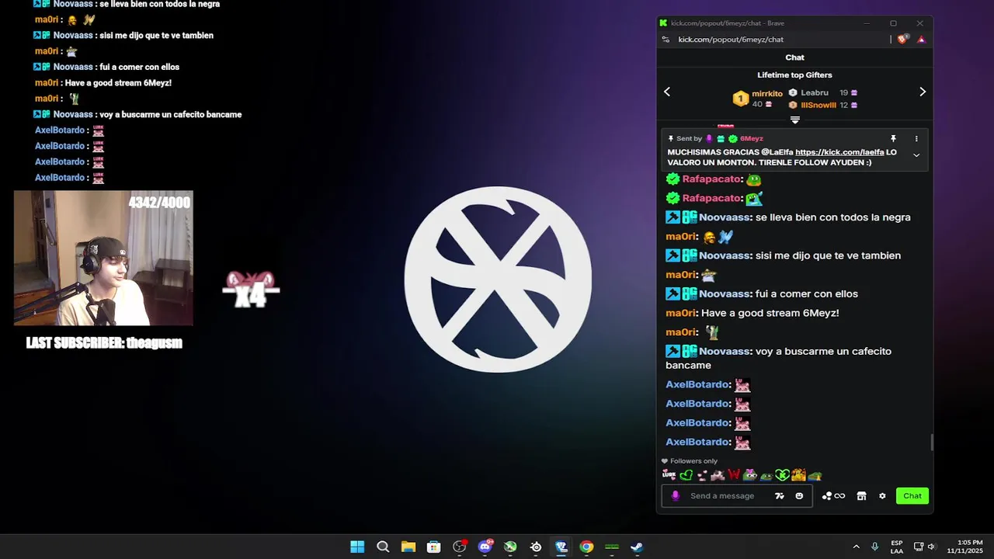This screenshot has height=559, width=994.
Task: Click the purple identity badge in message box
Action: tap(675, 495)
